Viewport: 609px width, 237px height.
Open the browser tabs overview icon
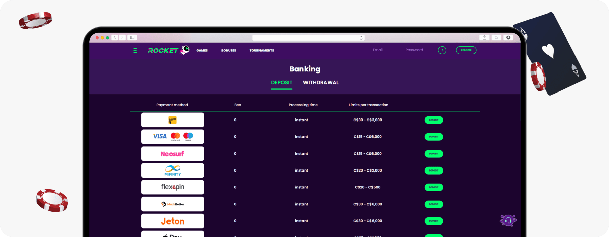coord(496,37)
